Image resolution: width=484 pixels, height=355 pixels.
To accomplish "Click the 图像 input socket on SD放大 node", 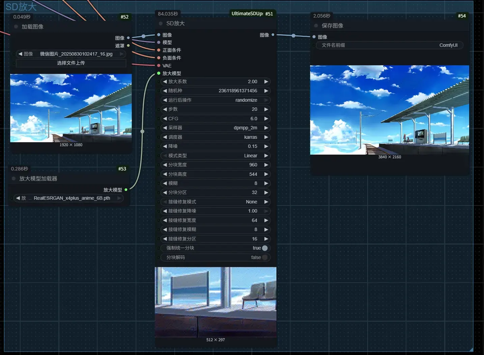I will coord(159,35).
